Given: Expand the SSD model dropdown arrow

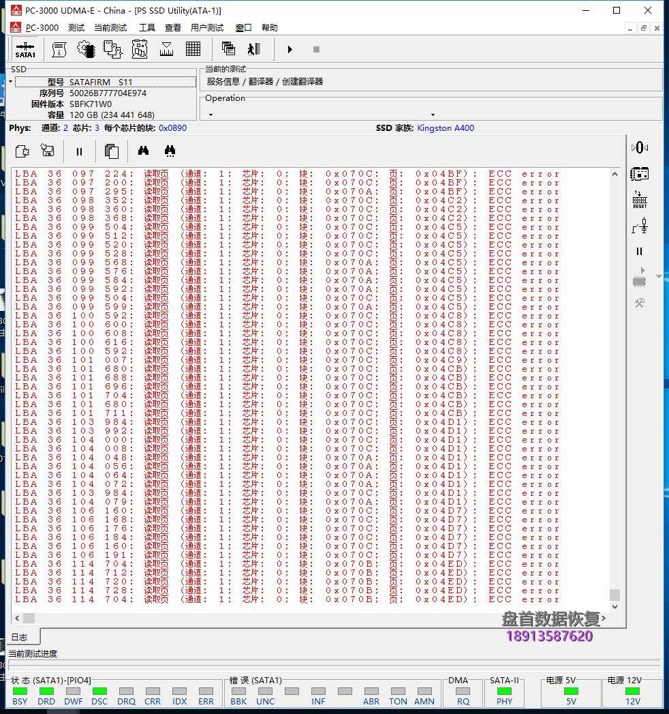Looking at the screenshot, I should [x=11, y=82].
